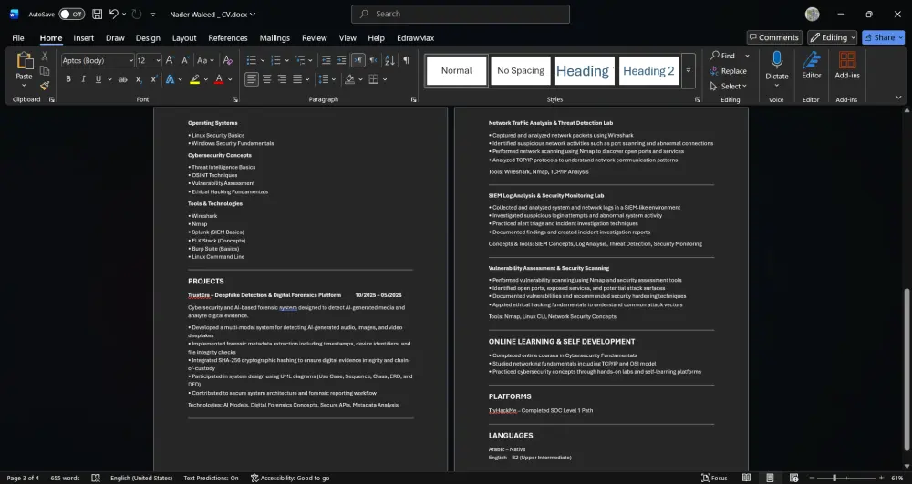Click the zoom slider handle
Screen dimensions: 912x484
coord(834,478)
